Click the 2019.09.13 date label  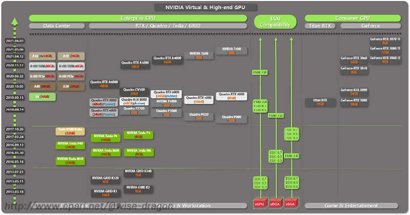(15, 97)
